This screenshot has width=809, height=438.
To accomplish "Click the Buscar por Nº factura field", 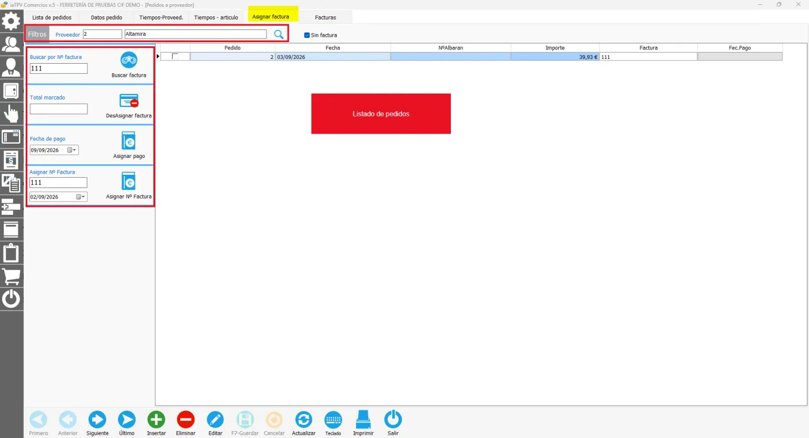I will tap(58, 68).
